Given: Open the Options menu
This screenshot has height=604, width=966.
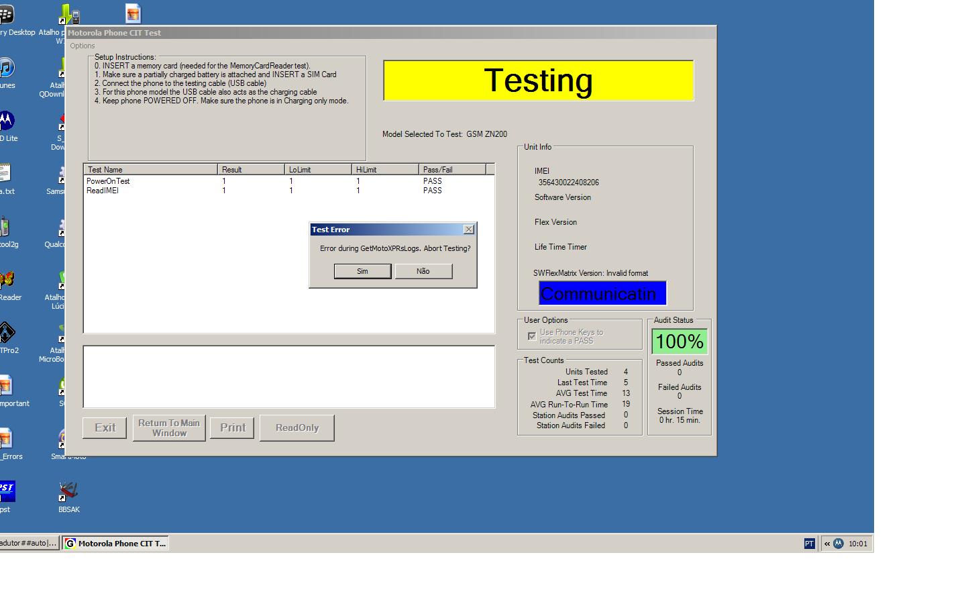Looking at the screenshot, I should pyautogui.click(x=83, y=46).
